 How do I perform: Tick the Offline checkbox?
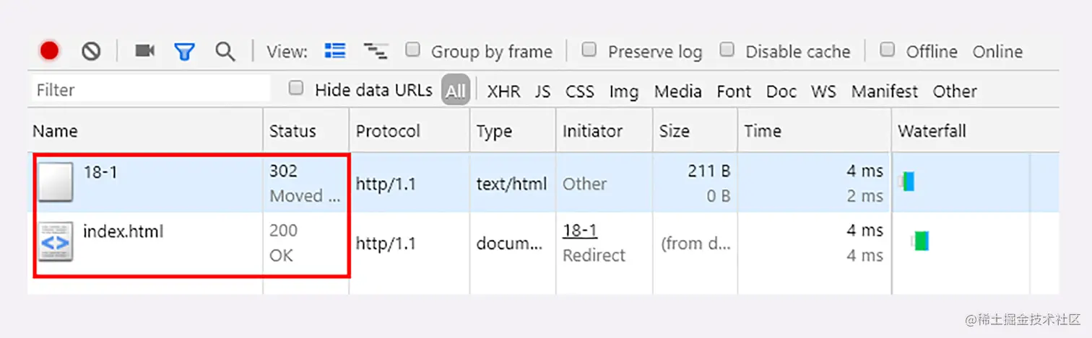[888, 50]
